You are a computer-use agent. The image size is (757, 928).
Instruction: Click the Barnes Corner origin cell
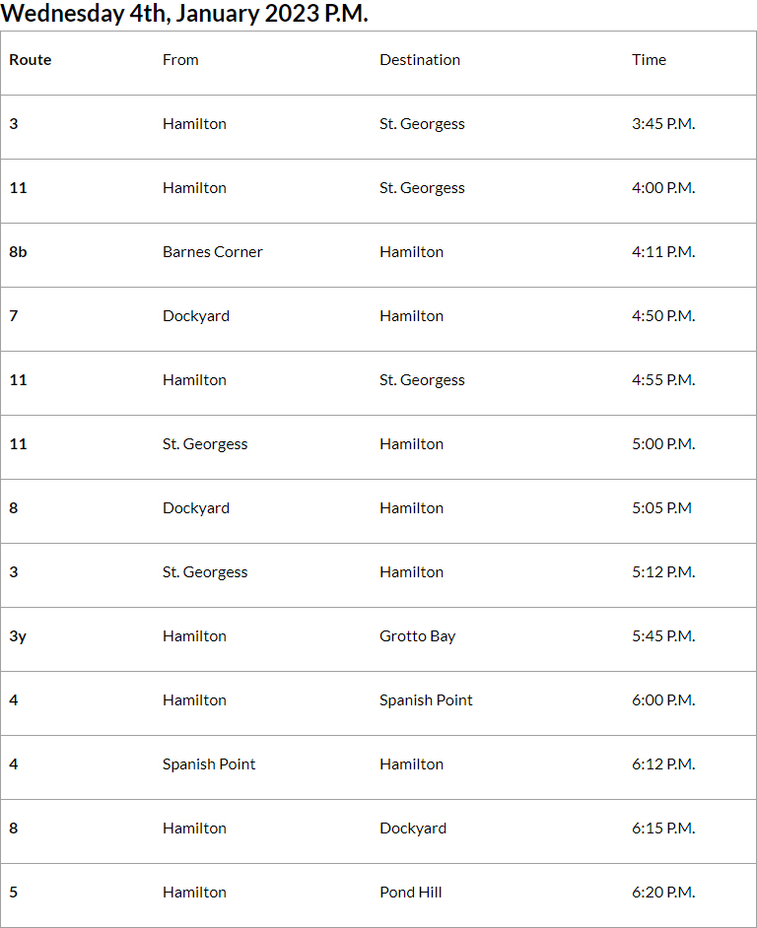click(x=213, y=252)
